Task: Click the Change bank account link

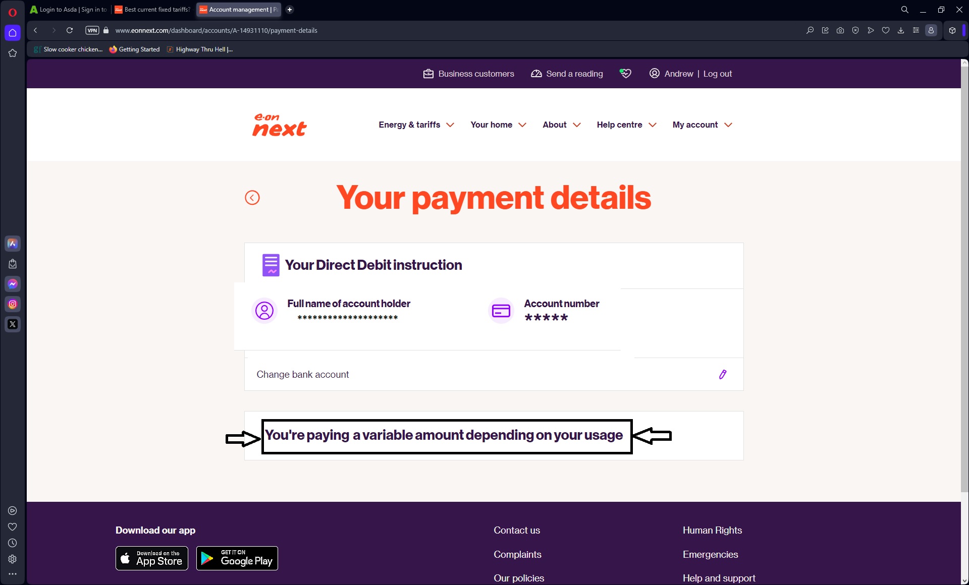Action: [x=302, y=374]
